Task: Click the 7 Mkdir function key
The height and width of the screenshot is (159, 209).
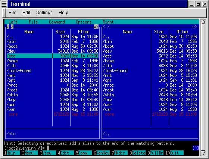Action: [119, 153]
